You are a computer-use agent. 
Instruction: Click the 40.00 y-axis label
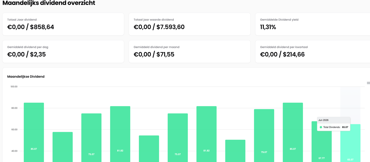14,151
